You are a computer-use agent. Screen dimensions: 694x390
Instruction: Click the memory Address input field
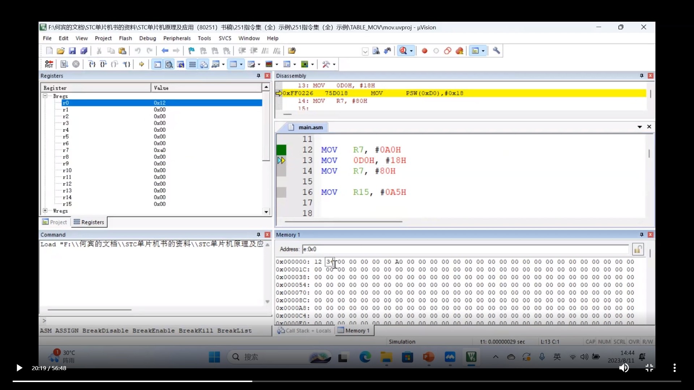(466, 249)
